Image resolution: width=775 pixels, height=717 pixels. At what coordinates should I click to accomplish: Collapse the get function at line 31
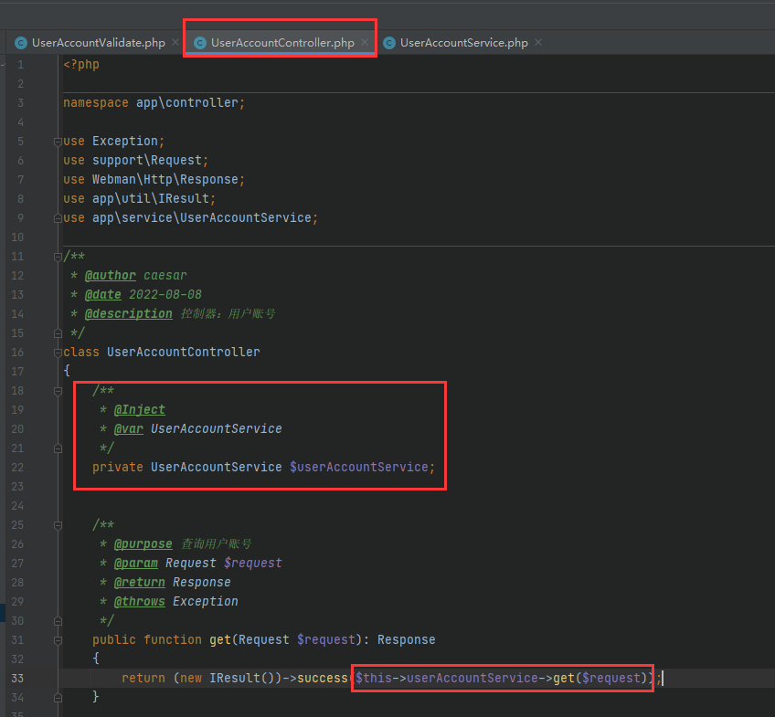[x=58, y=640]
